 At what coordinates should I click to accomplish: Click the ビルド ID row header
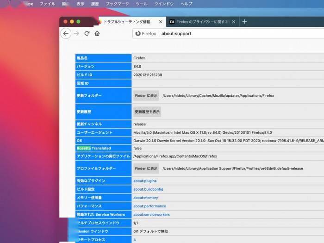103,75
